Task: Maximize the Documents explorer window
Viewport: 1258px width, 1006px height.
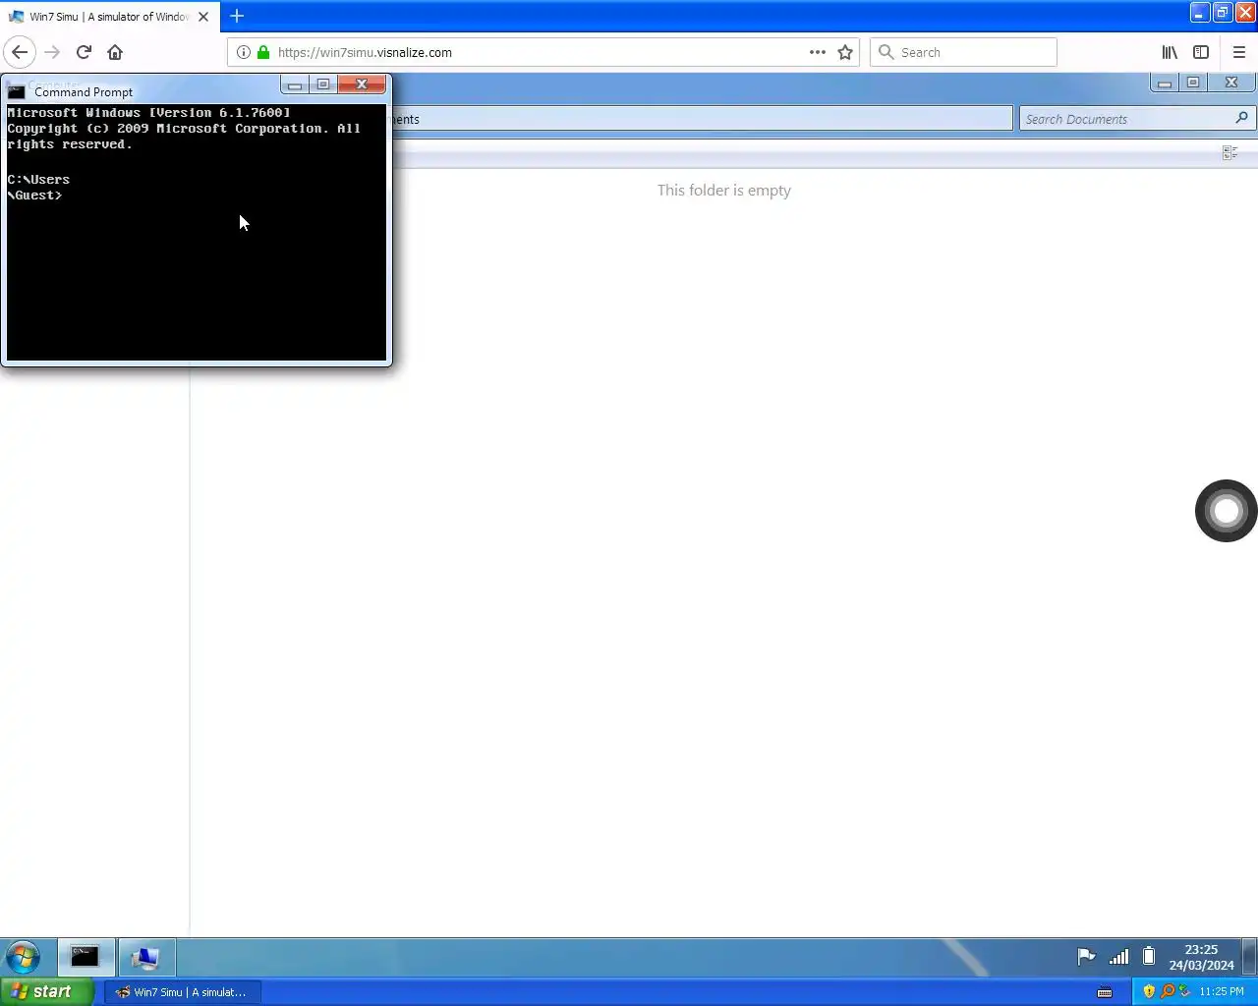Action: pos(1193,84)
